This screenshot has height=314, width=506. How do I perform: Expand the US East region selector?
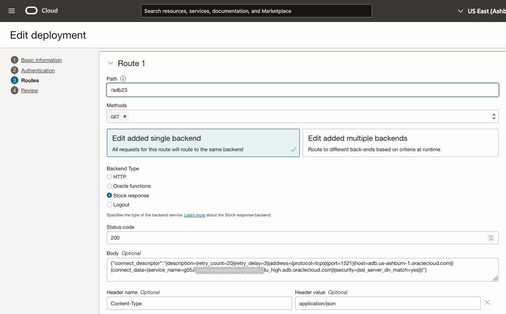(460, 11)
